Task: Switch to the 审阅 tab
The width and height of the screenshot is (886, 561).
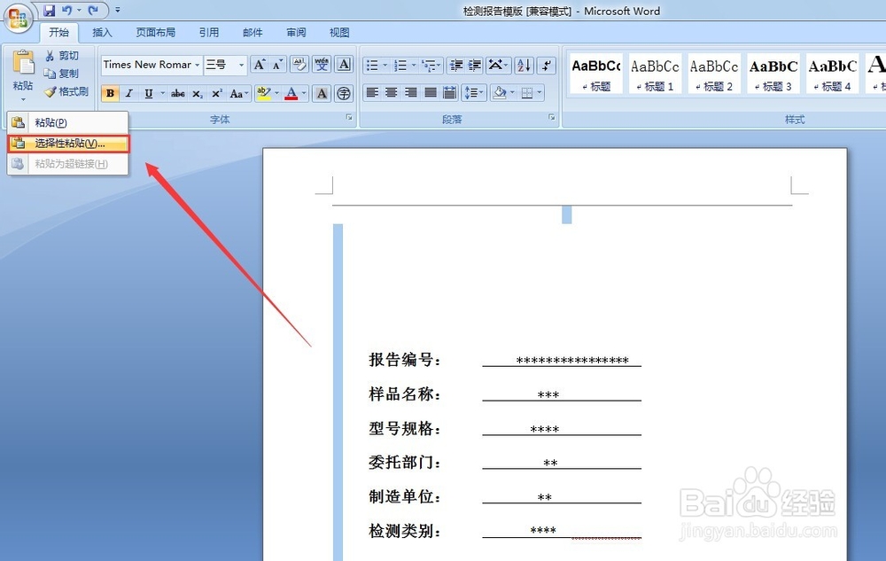Action: (x=296, y=33)
